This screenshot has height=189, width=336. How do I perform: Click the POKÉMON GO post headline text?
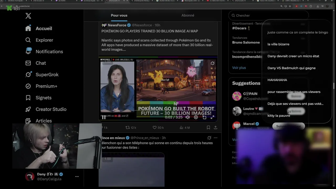150,31
